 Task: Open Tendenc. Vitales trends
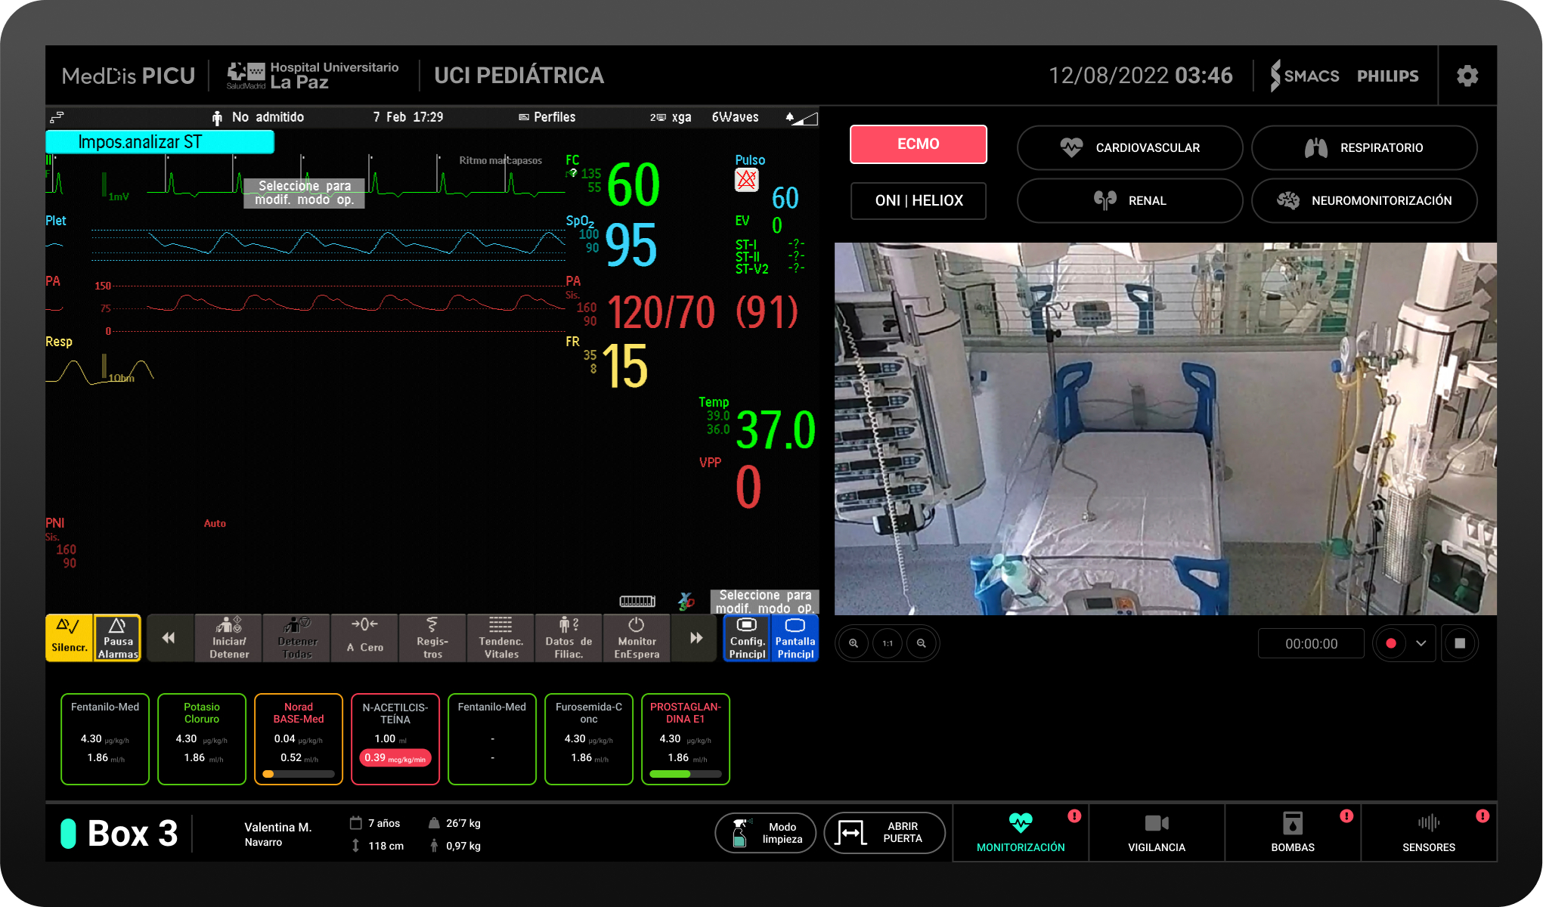click(500, 637)
